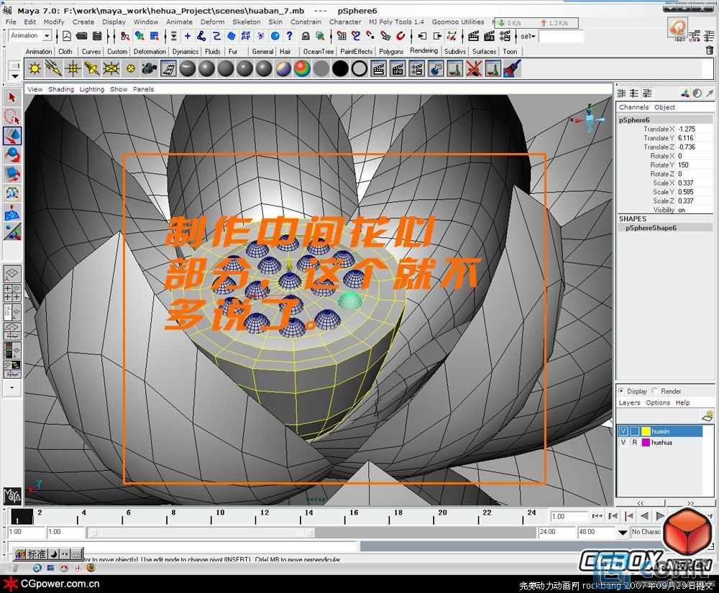Click the red X flask shelf icon
The width and height of the screenshot is (719, 593).
(x=474, y=69)
